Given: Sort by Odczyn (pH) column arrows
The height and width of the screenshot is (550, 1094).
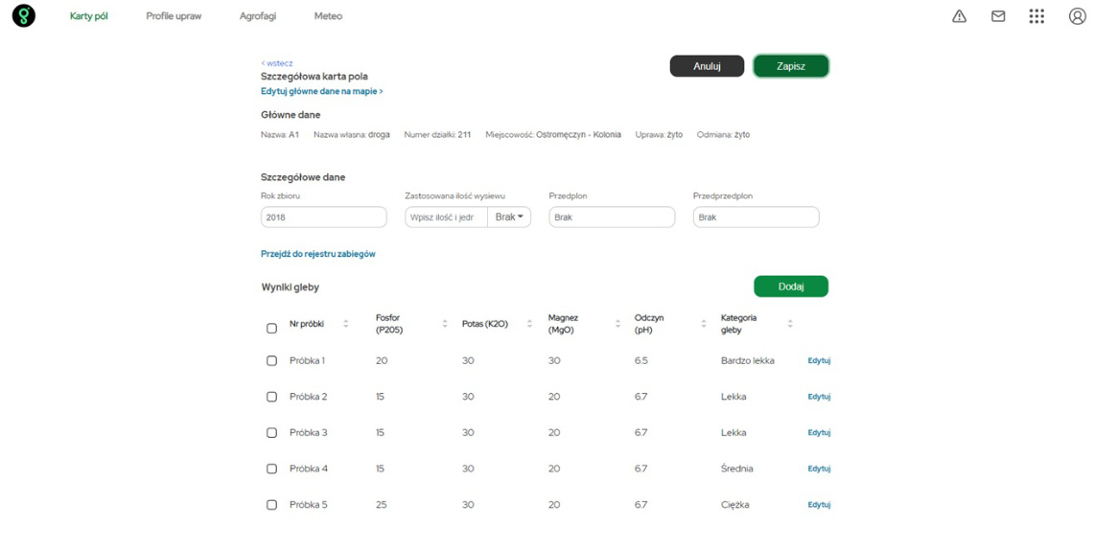Looking at the screenshot, I should click(x=704, y=324).
